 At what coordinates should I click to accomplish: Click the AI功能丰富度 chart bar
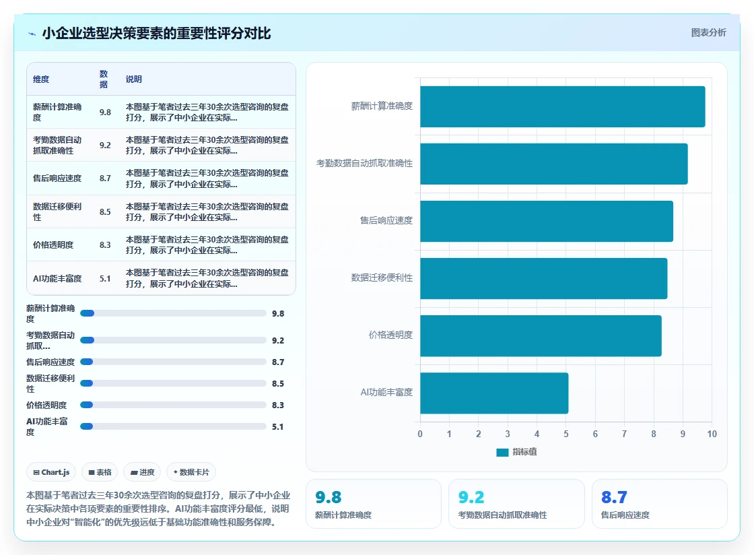(x=494, y=393)
